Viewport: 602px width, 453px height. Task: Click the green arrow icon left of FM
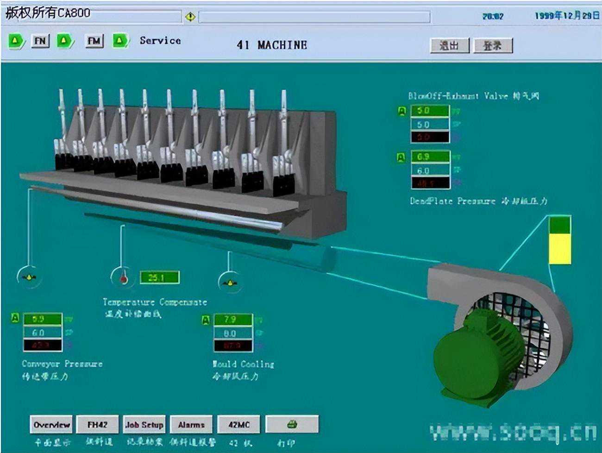coord(65,41)
